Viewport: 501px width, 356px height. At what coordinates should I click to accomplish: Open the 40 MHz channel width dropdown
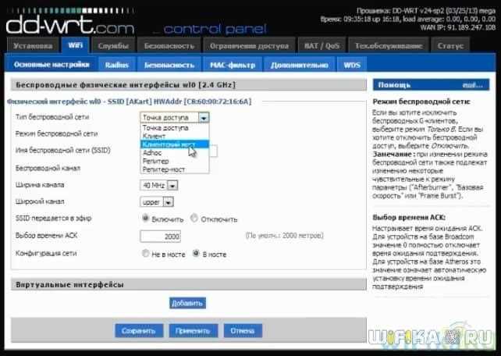click(158, 185)
